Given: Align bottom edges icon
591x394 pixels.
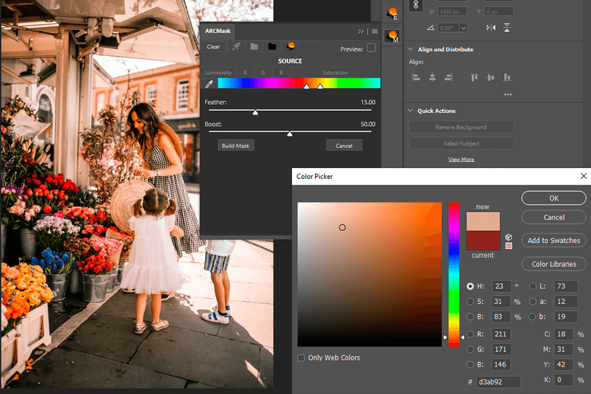Looking at the screenshot, I should tap(507, 78).
